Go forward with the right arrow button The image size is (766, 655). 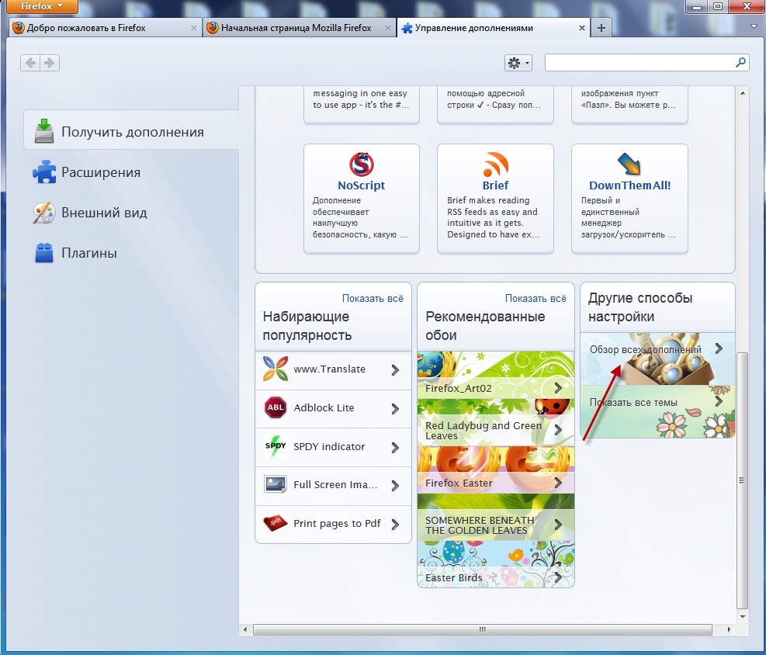pos(50,63)
